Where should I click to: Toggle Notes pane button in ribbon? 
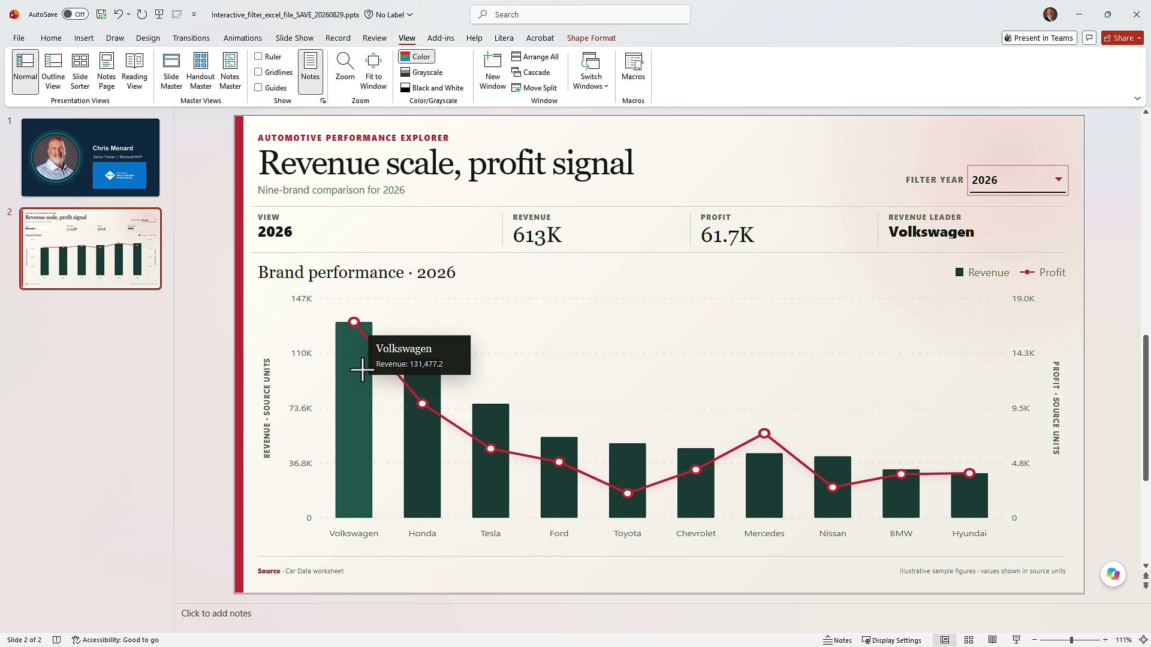tap(310, 71)
